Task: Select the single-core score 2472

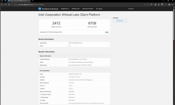Action: (x=56, y=23)
